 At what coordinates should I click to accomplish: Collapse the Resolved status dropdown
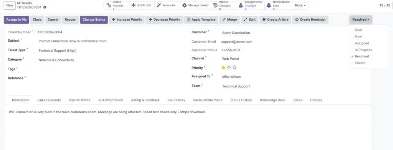361,20
